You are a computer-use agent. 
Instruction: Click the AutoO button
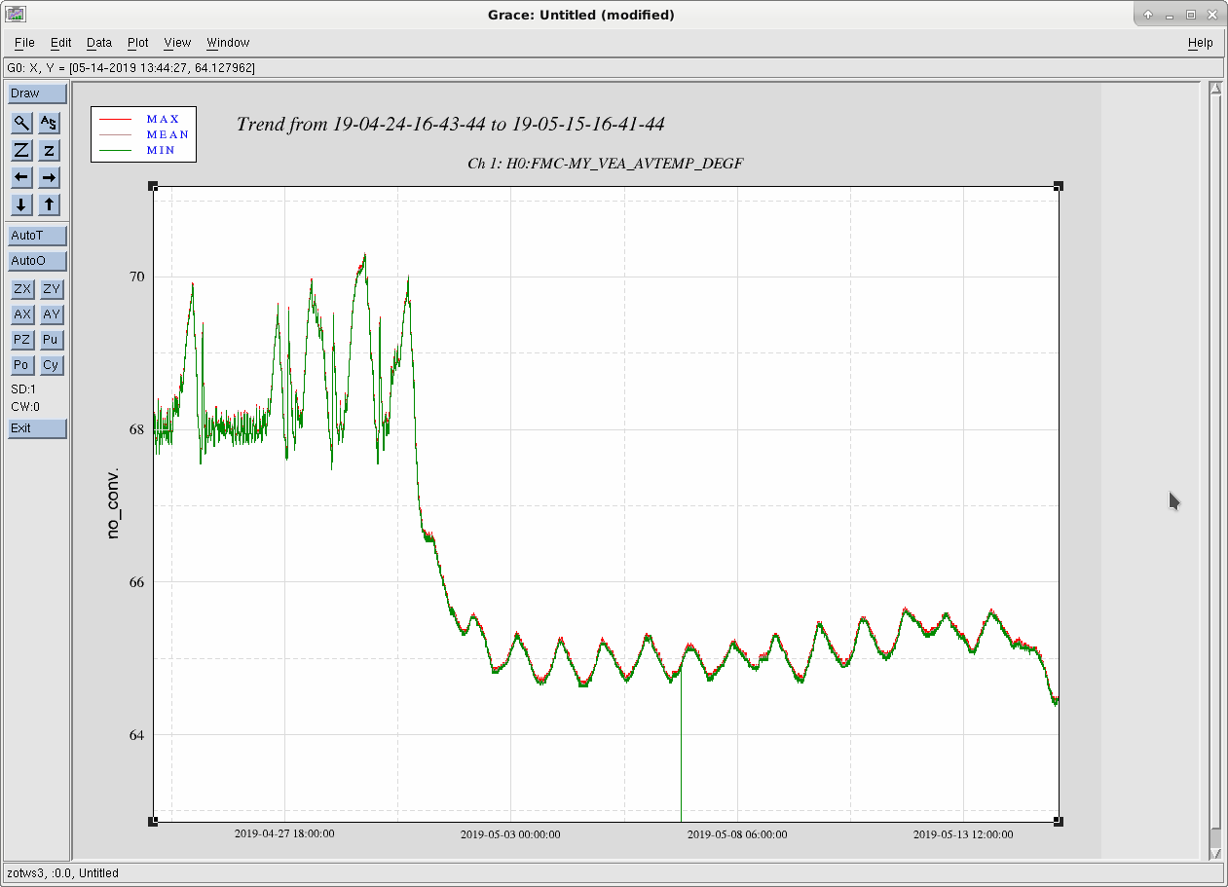(38, 261)
